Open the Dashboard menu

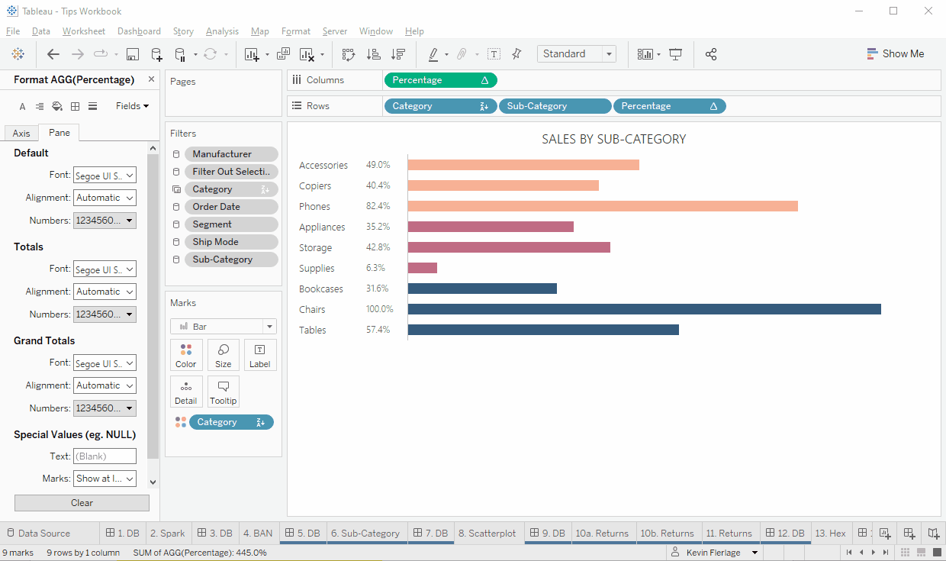(139, 31)
